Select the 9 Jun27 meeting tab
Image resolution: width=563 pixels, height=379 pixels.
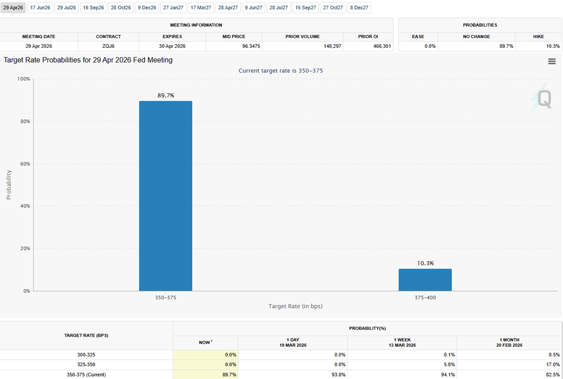tap(253, 7)
